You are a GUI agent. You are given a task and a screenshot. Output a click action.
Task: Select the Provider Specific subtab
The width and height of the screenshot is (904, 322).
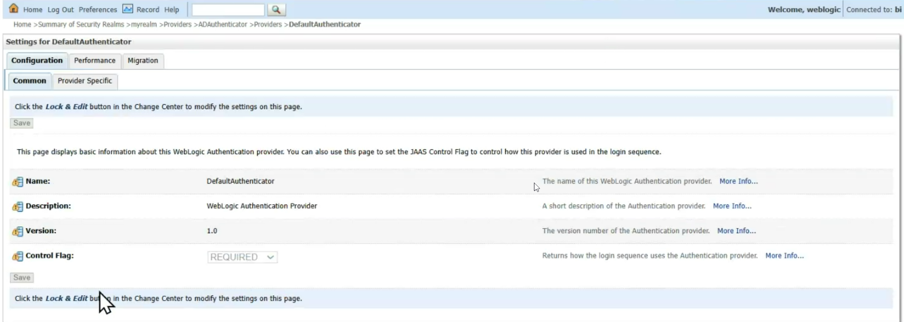(x=84, y=81)
